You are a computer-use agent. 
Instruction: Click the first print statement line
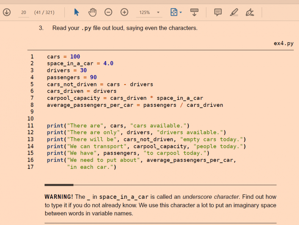point(118,125)
